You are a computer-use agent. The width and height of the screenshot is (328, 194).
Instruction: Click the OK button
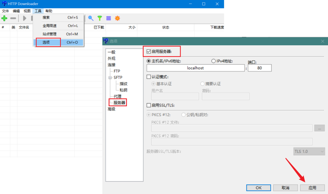258,188
